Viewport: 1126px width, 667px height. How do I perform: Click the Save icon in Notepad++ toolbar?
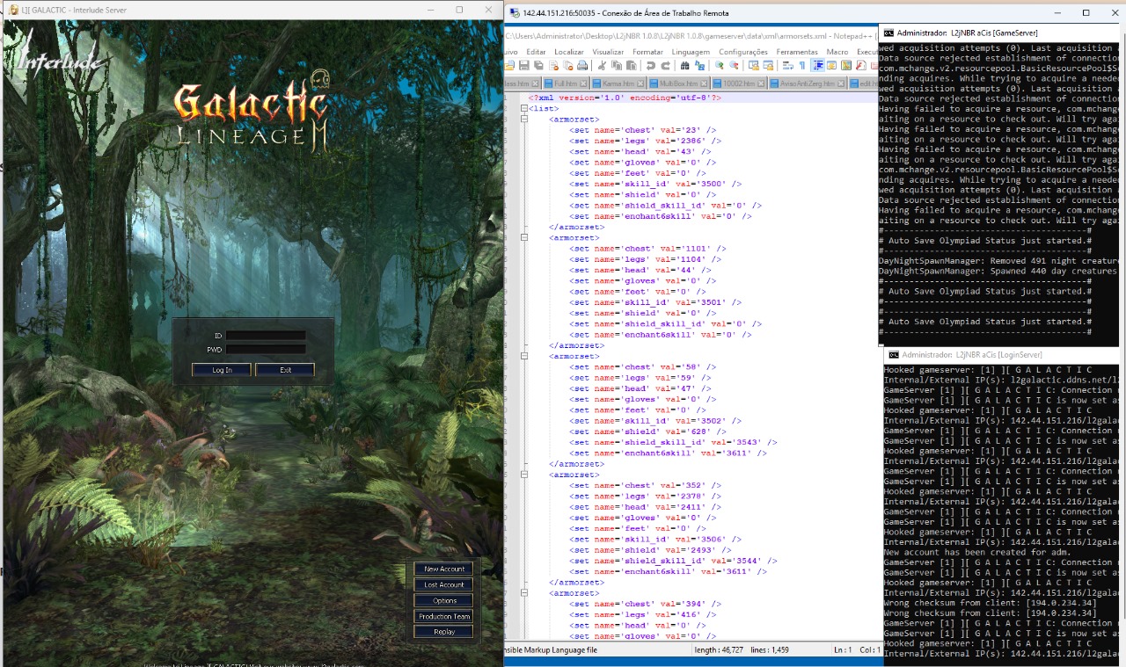pyautogui.click(x=524, y=65)
